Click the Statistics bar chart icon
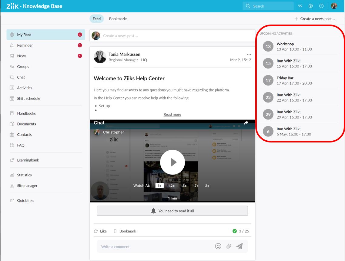Viewport: 345px width, 261px height. (12, 175)
